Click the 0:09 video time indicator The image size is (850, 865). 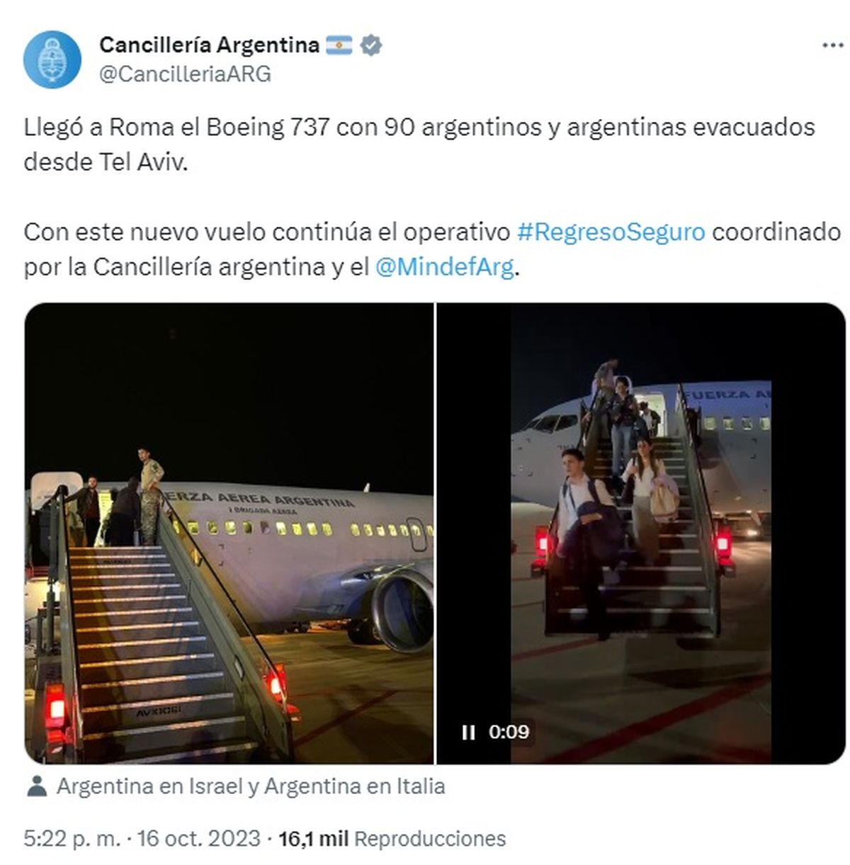click(509, 732)
